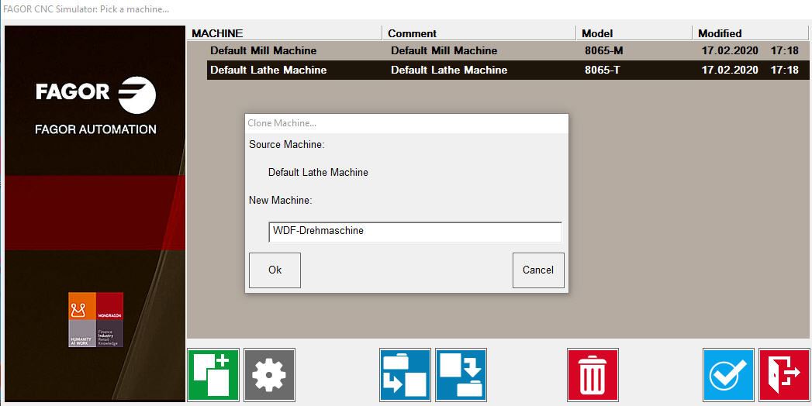This screenshot has width=812, height=406.
Task: Click the Source Machine name text in dialog
Action: 318,172
